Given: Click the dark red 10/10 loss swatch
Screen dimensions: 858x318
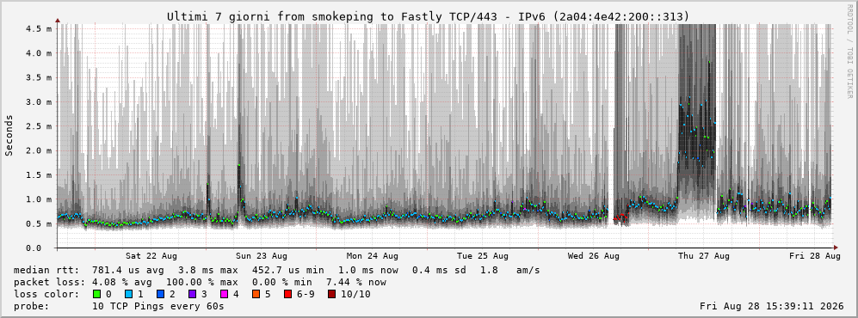Looking at the screenshot, I should [x=331, y=295].
